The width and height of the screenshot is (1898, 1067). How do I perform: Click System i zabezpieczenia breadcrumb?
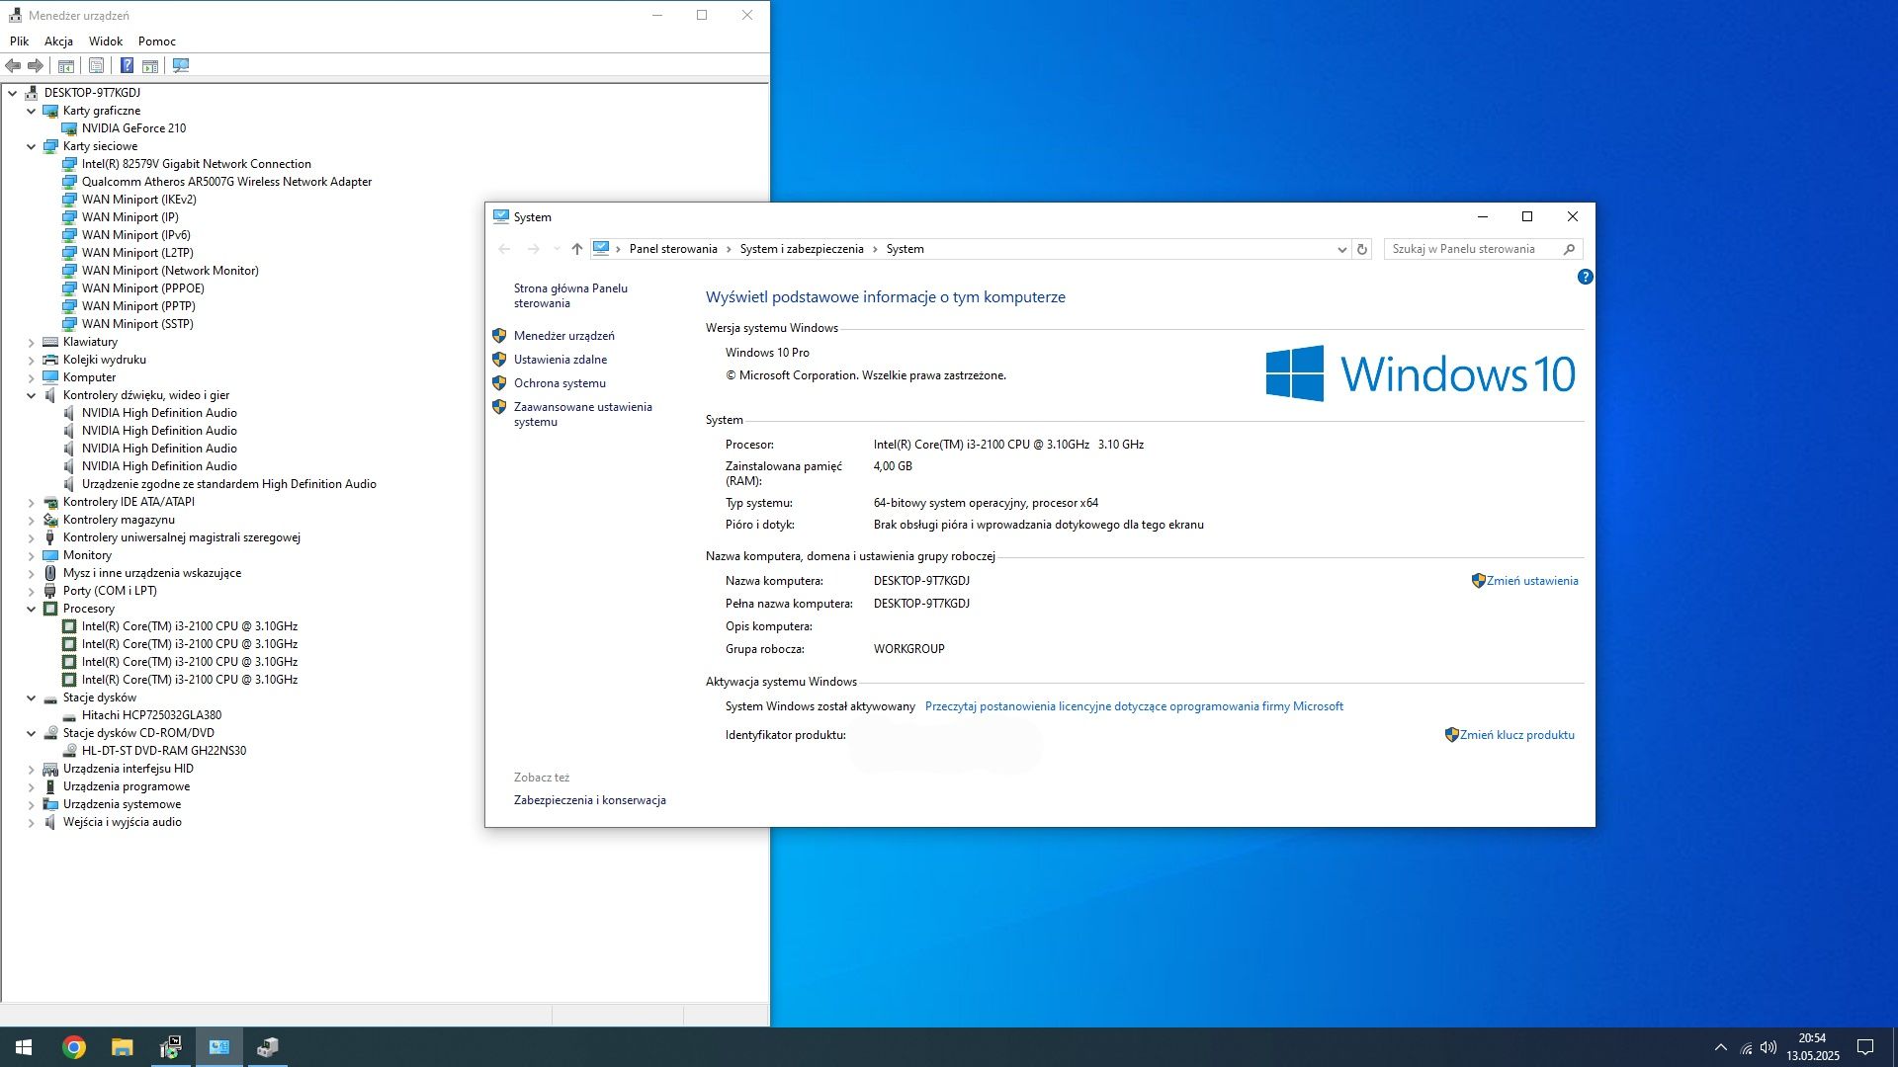coord(802,249)
